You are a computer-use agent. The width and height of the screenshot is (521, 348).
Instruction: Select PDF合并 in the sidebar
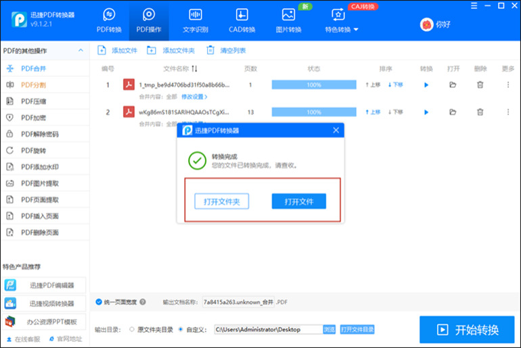click(x=45, y=69)
